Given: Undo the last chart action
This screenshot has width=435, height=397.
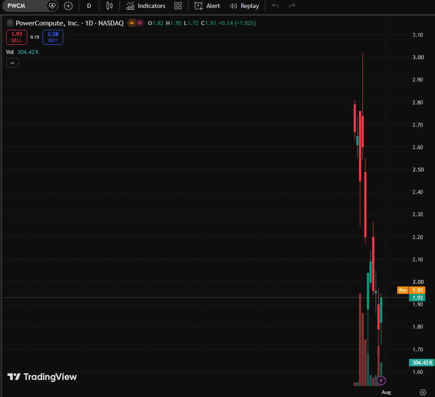Looking at the screenshot, I should point(275,6).
